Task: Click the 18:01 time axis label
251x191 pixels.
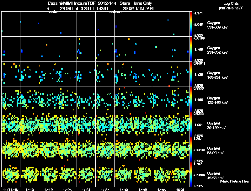Action: [x=180, y=190]
